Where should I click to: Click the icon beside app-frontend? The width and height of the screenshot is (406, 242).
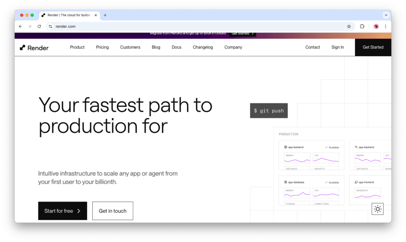click(356, 182)
